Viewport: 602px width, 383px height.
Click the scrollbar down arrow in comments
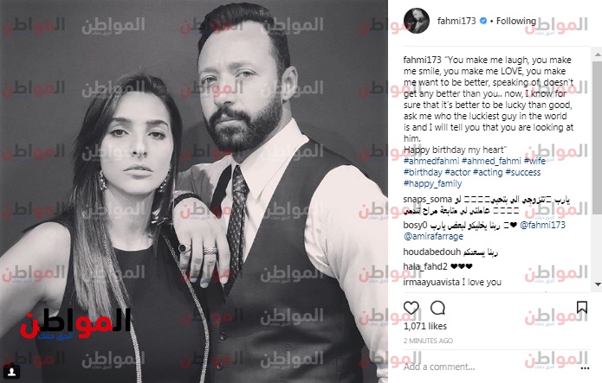click(598, 284)
